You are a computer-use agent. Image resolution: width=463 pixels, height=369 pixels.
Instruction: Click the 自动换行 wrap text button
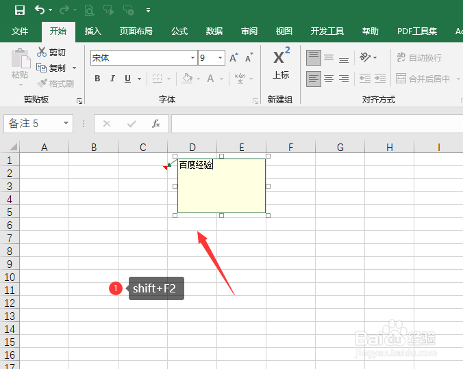click(419, 57)
